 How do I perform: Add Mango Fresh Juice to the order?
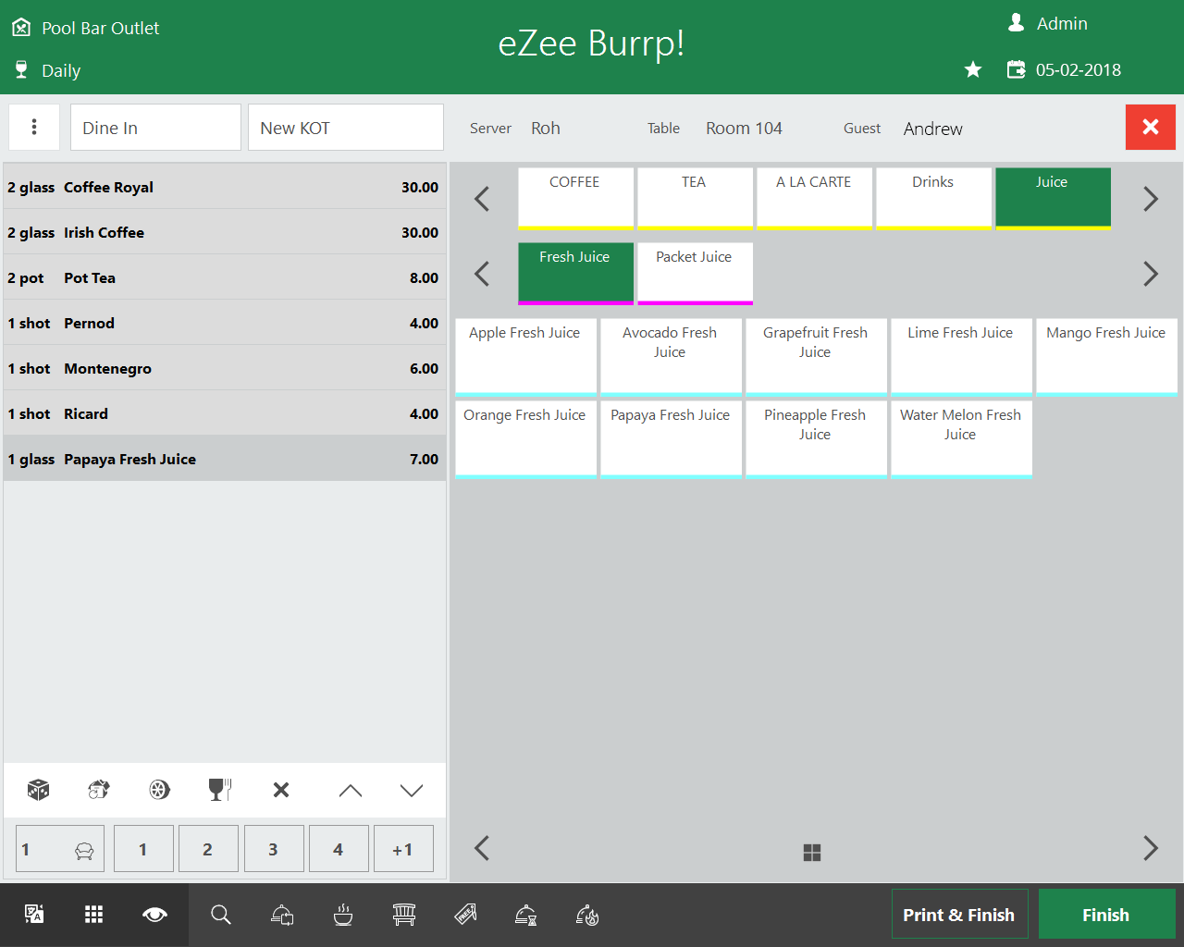[1106, 357]
